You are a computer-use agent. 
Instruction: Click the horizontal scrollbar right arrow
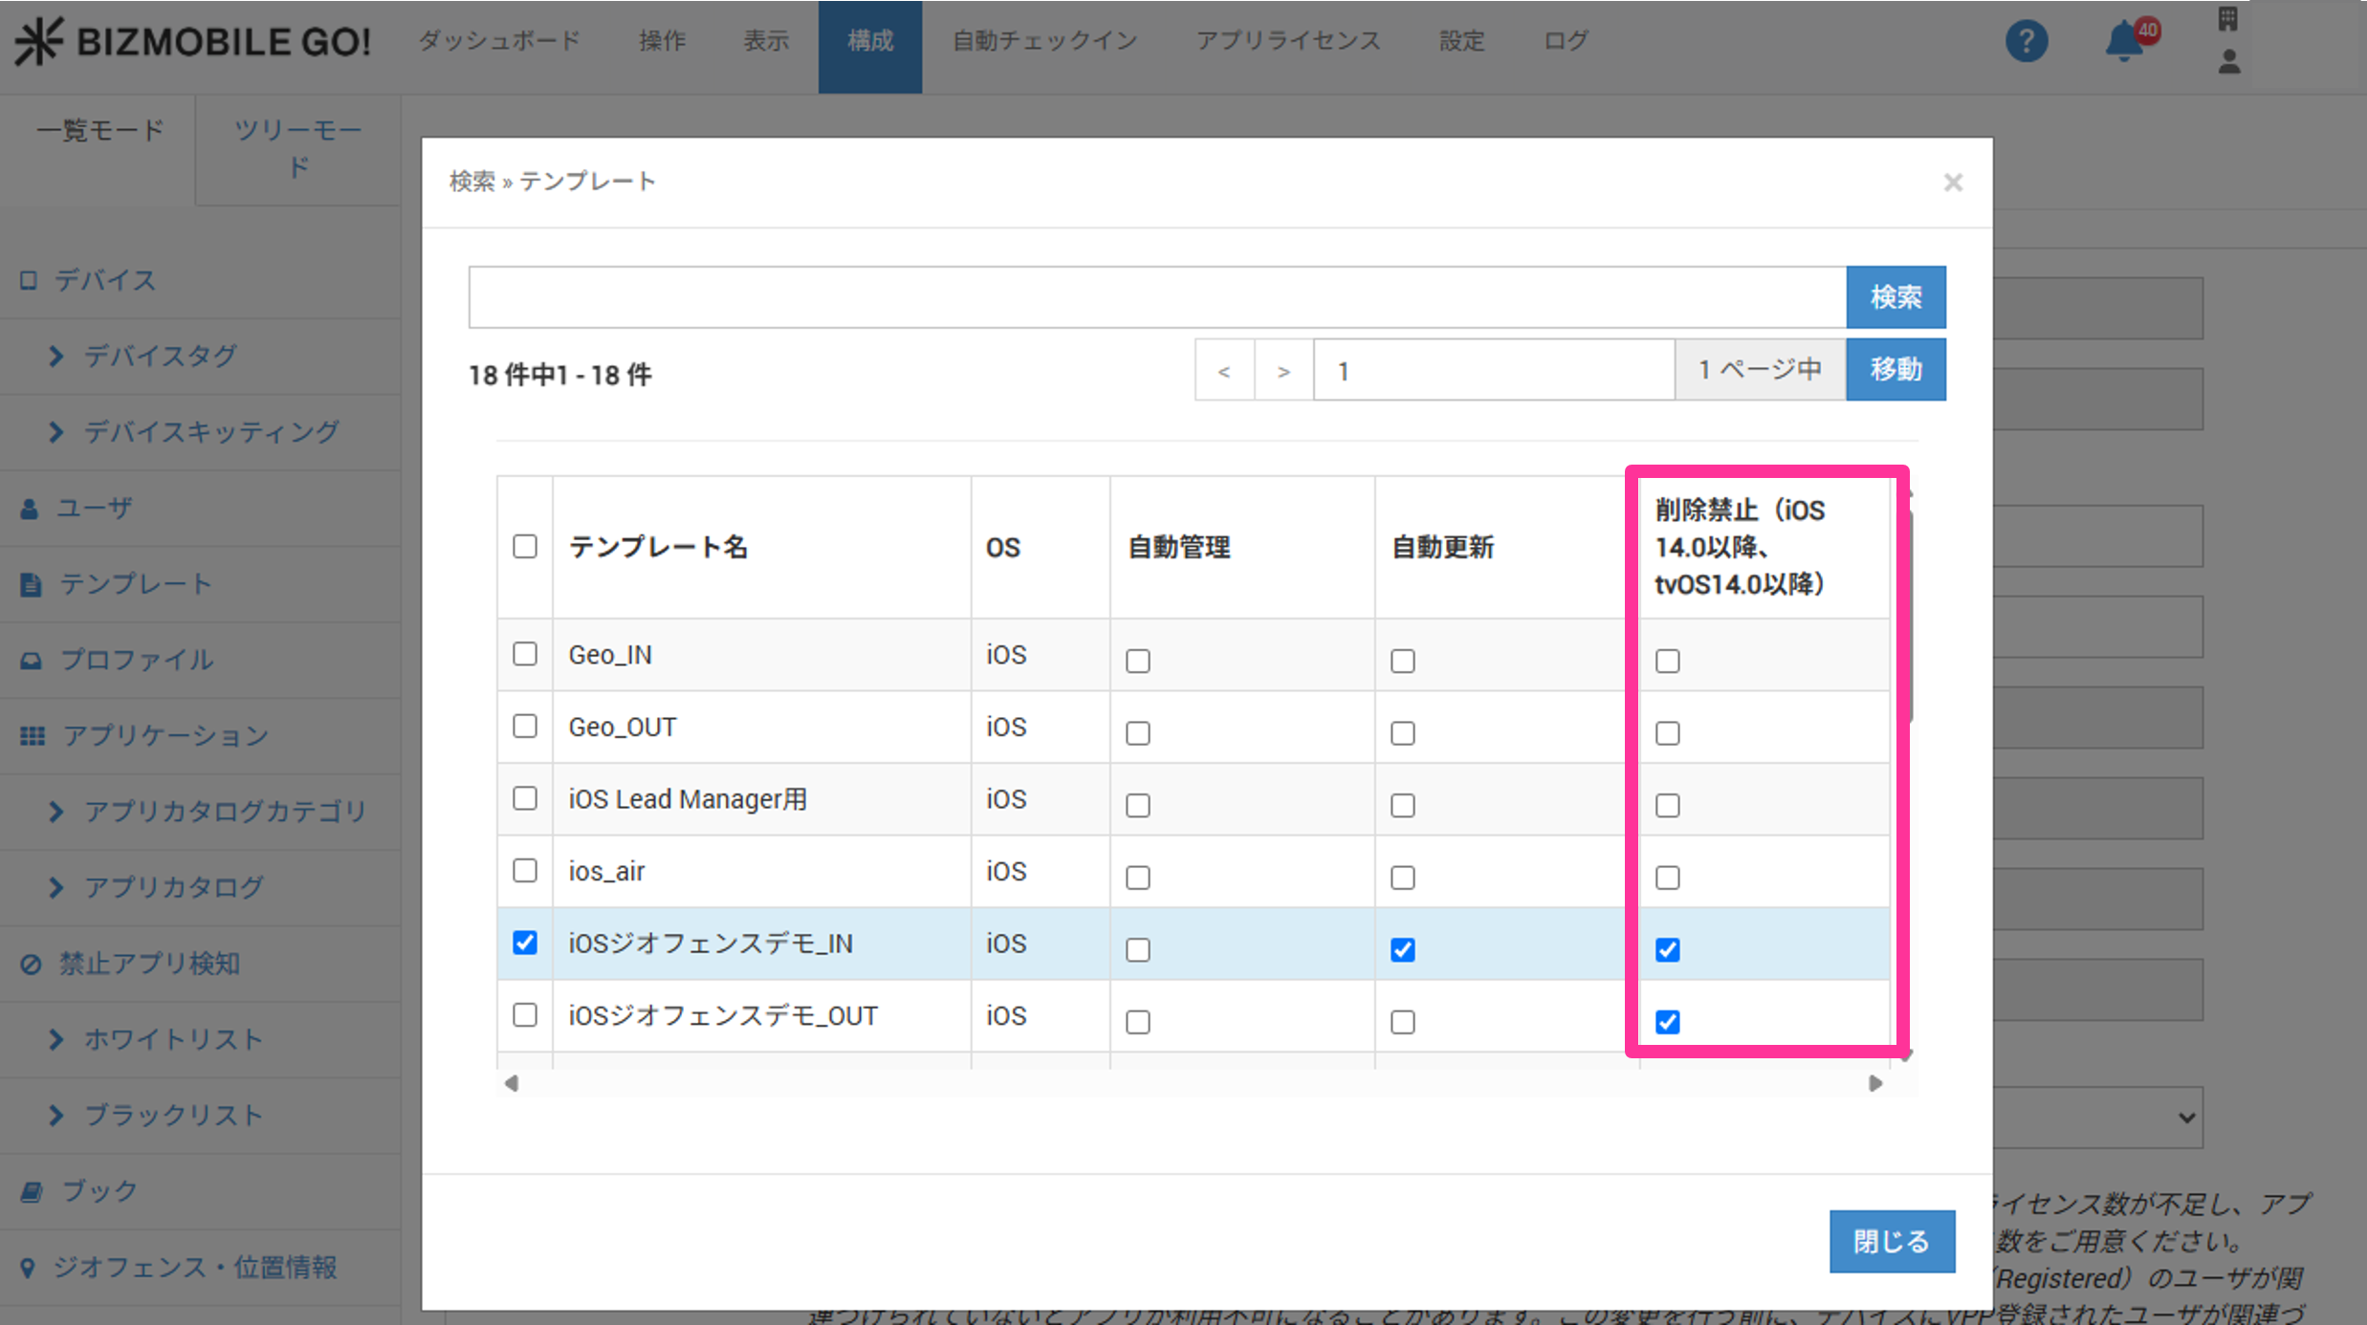click(x=1874, y=1083)
